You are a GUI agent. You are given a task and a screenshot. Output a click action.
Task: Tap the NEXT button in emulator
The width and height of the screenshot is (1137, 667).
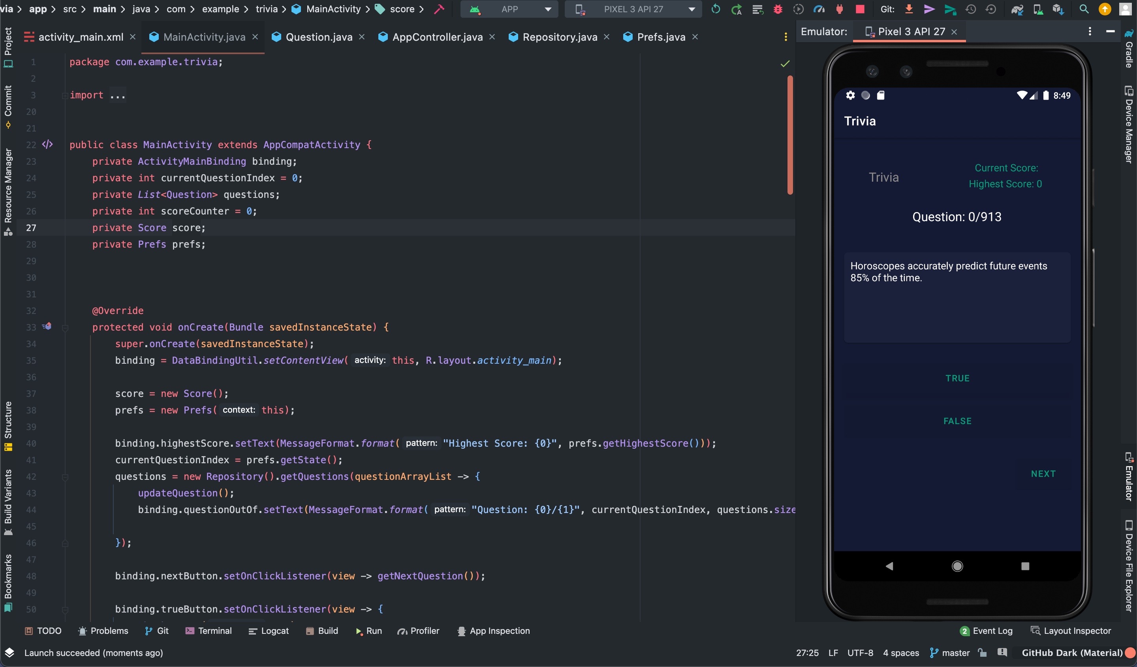(1043, 474)
